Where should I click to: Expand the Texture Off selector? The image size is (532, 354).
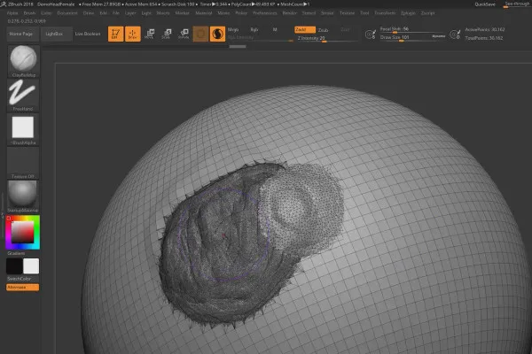[x=22, y=161]
